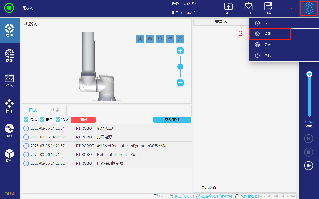Click the 变量 column header sort arrow
The image size is (319, 199).
[x=225, y=22]
